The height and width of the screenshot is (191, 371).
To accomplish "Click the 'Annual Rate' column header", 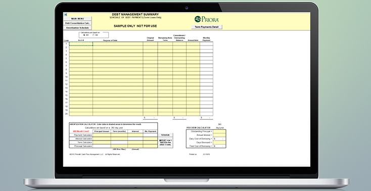I will click(x=193, y=40).
